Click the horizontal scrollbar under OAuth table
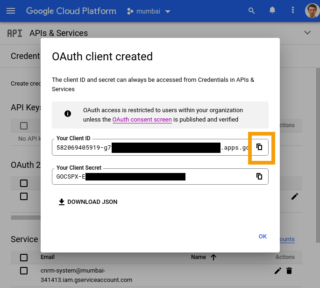Screen dimensions: 320x288 tap(26, 217)
